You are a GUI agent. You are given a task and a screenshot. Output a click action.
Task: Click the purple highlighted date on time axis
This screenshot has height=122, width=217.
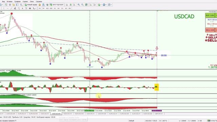(x=157, y=111)
